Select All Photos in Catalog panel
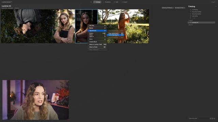This screenshot has height=122, width=218. (x=201, y=10)
